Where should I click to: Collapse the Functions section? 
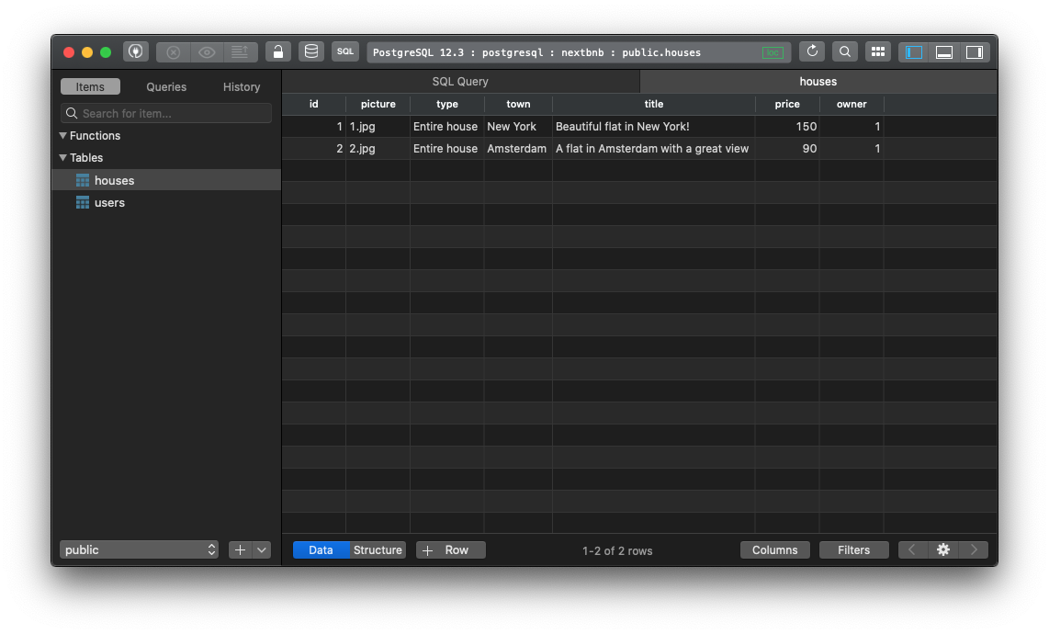63,136
